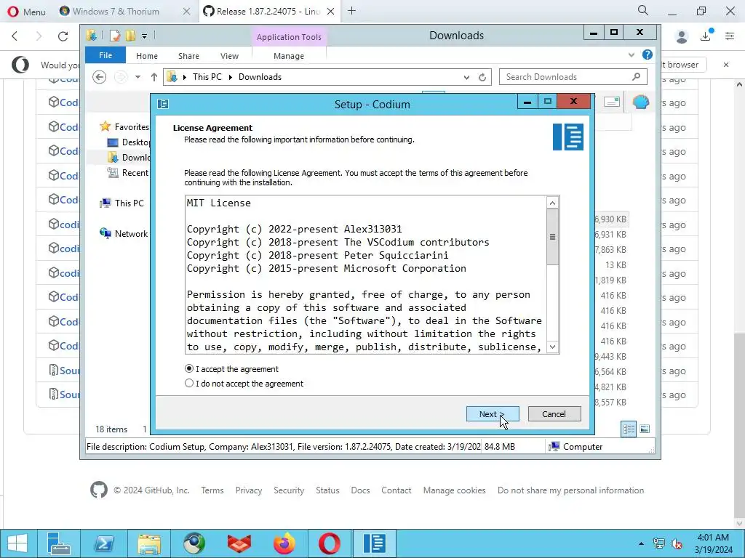The width and height of the screenshot is (745, 558).
Task: Click the license text scrollbar up arrow
Action: point(552,203)
